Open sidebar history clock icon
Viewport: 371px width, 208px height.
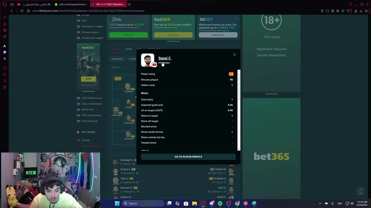click(x=5, y=75)
